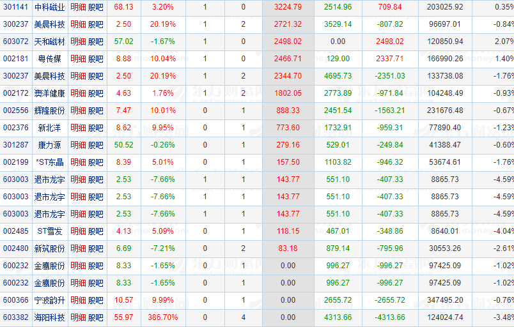Open 股吧 link for 中科磁业
Screen dimensions: 514x327
coord(96,7)
